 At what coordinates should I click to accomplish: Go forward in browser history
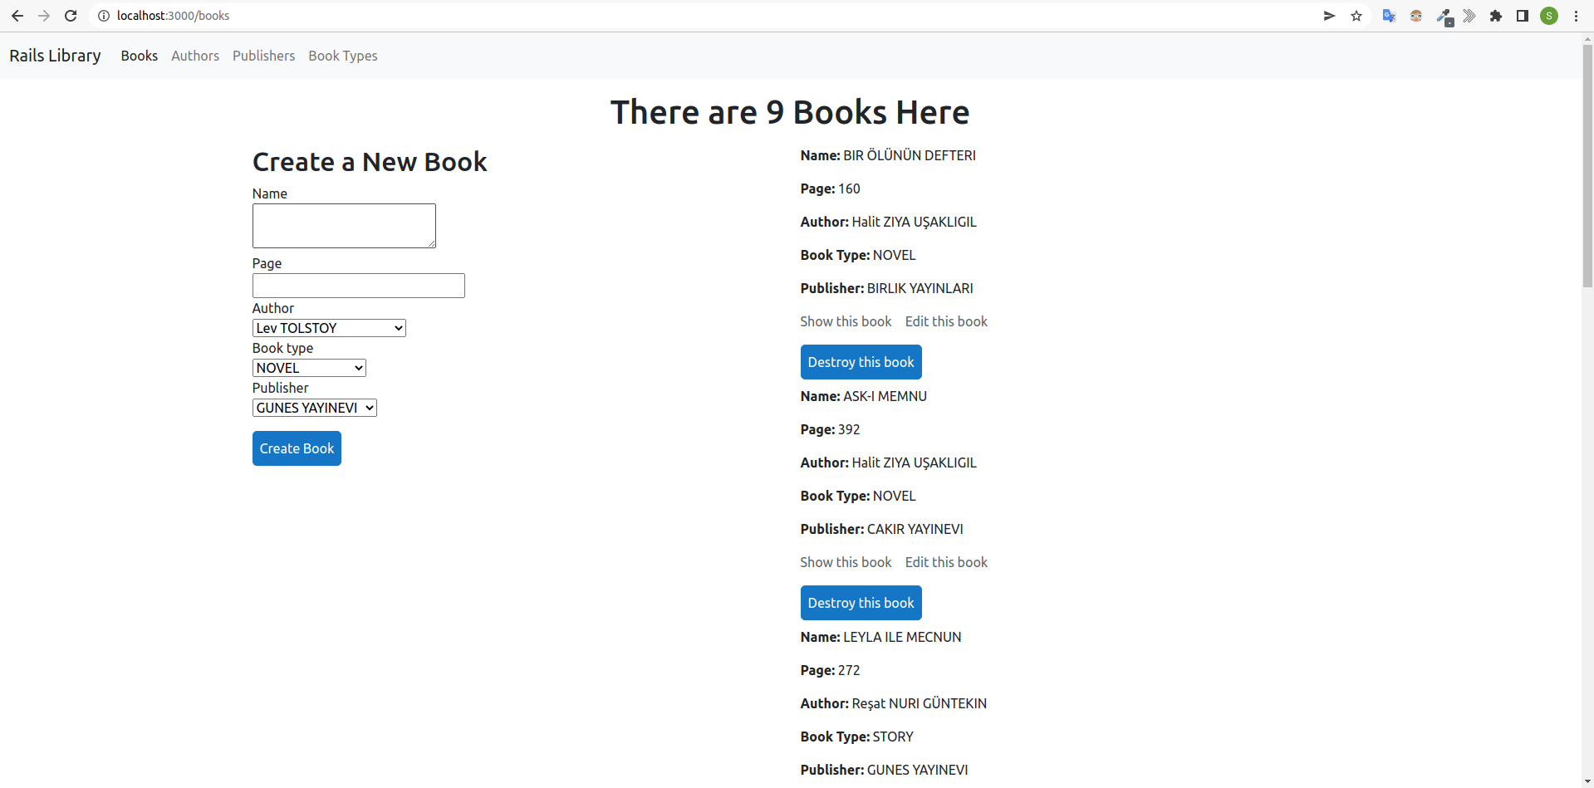click(44, 16)
